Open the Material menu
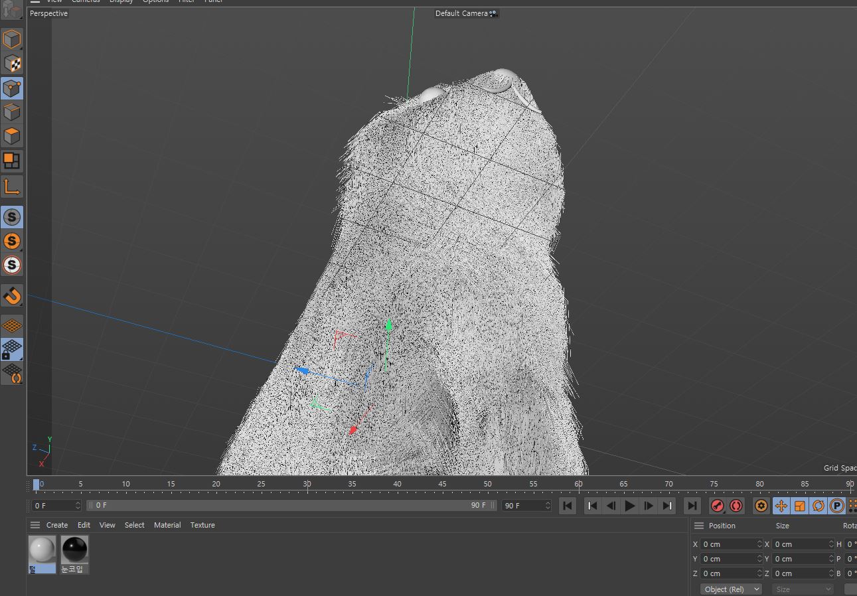The height and width of the screenshot is (596, 857). coord(167,525)
